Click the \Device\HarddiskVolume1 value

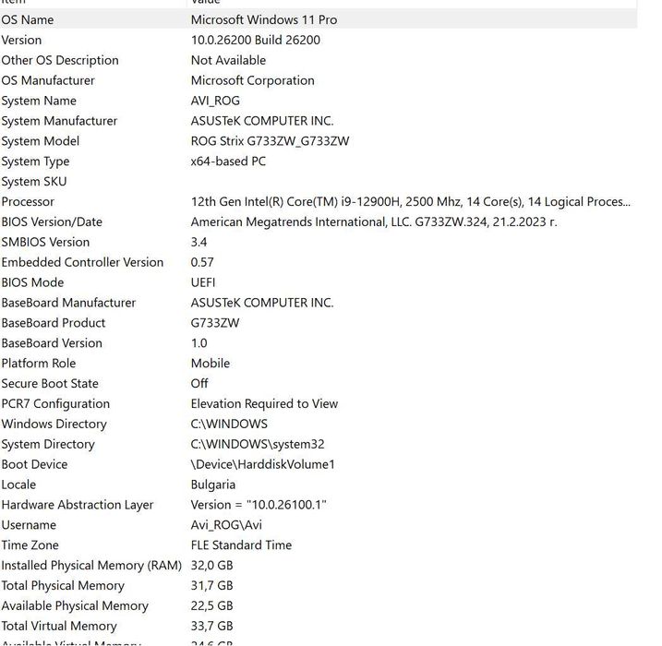coord(262,465)
